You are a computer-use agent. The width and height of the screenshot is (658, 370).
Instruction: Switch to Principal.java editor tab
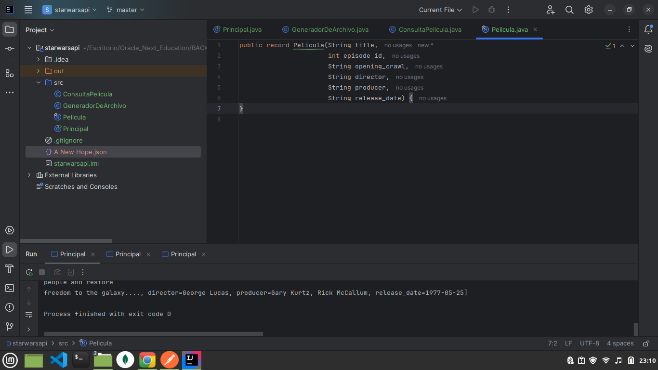point(237,29)
